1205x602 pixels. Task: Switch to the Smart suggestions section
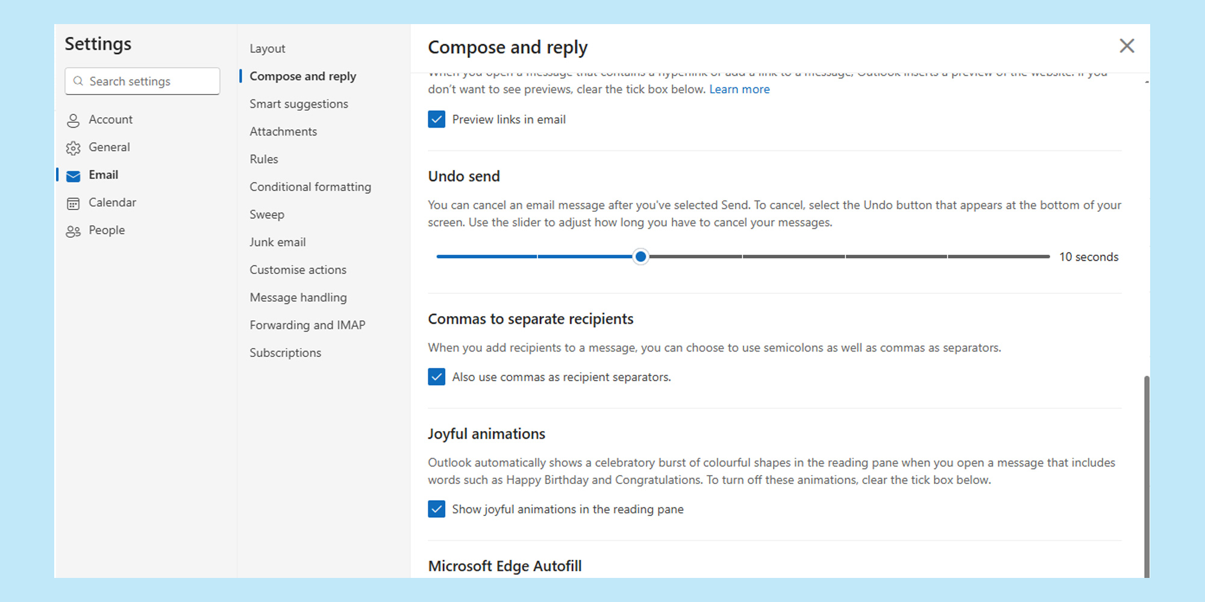point(299,104)
